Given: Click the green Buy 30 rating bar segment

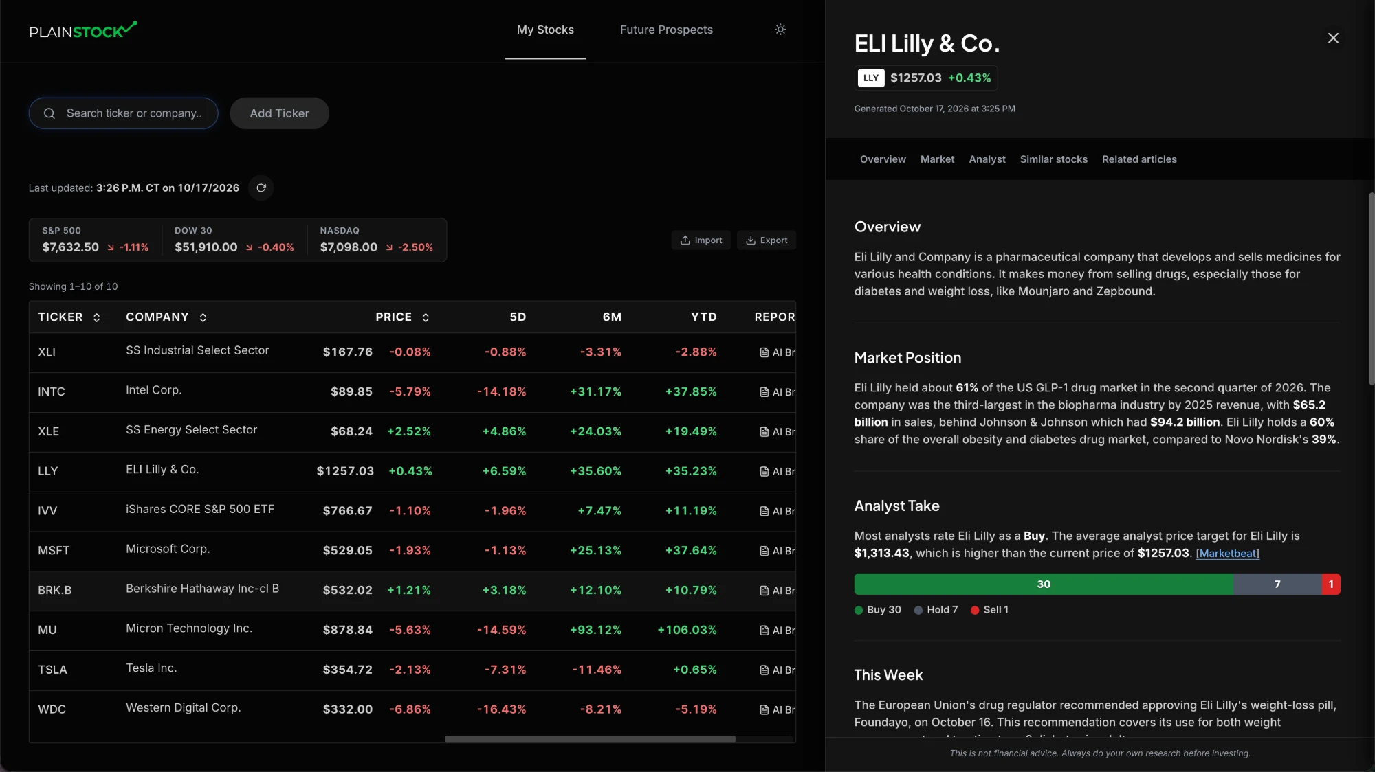Looking at the screenshot, I should pyautogui.click(x=1044, y=584).
